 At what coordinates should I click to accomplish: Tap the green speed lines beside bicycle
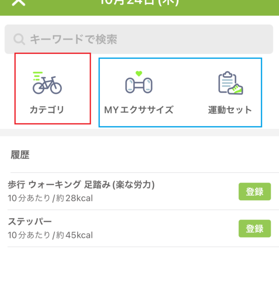pos(38,76)
